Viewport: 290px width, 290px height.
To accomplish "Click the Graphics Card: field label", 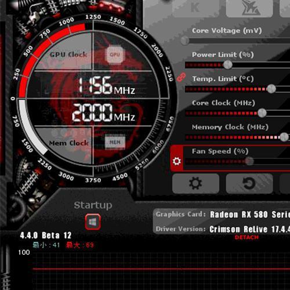I will click(x=181, y=214).
